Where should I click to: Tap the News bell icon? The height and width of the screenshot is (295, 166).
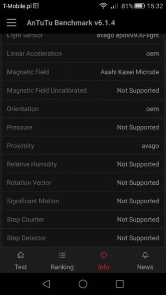[145, 255]
